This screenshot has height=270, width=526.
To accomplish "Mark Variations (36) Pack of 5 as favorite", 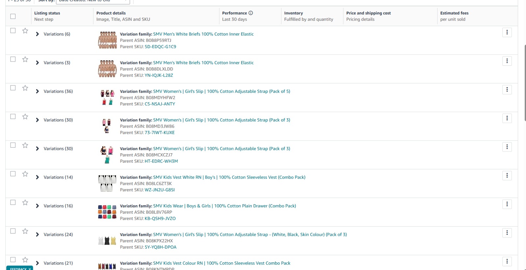I will (25, 88).
